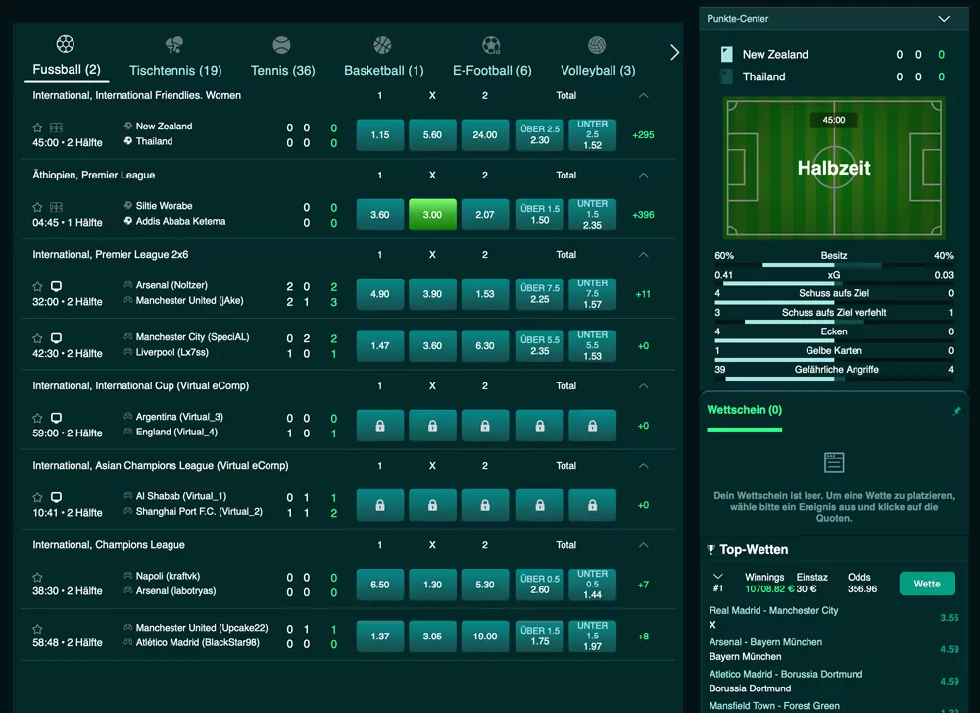Place the top bet with Wette button
This screenshot has width=980, height=713.
pos(927,584)
